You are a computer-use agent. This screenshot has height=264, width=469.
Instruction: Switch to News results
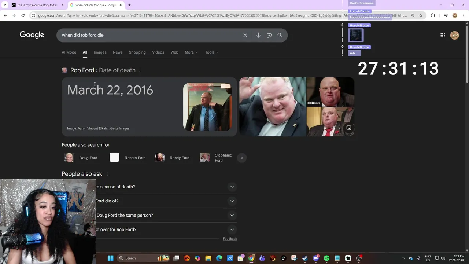[x=118, y=52]
